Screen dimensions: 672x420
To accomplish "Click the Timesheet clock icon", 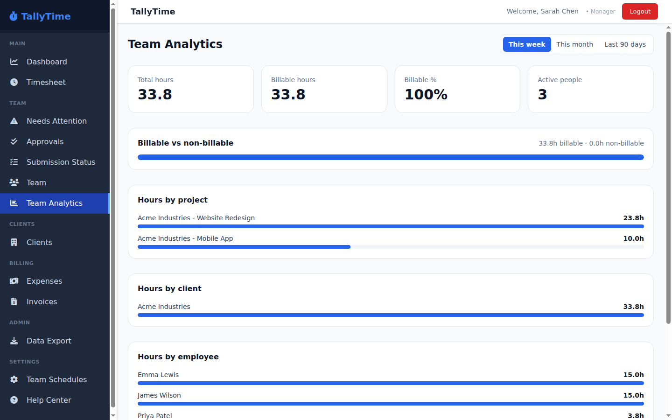I will [x=14, y=82].
